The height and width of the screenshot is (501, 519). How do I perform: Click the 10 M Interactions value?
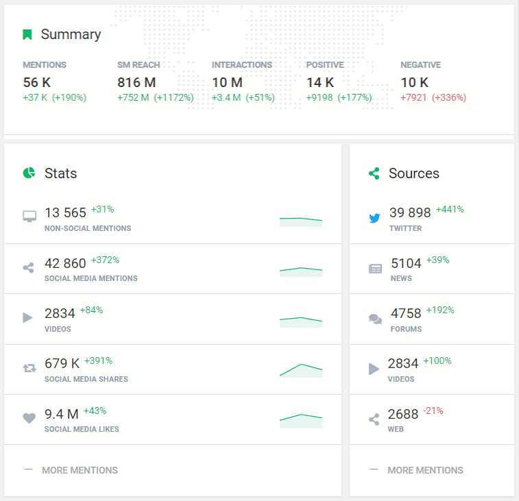[x=228, y=82]
